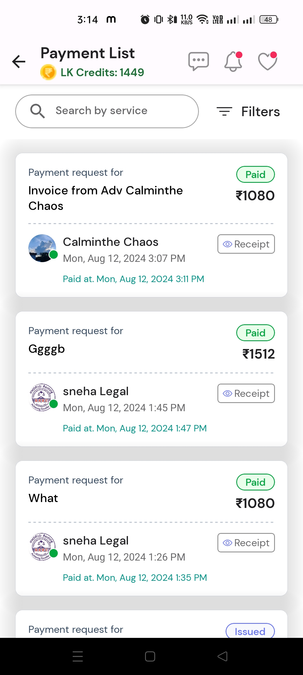Open Invoice from Adv Calminthe Chaos card
303x675 pixels.
pyautogui.click(x=105, y=198)
